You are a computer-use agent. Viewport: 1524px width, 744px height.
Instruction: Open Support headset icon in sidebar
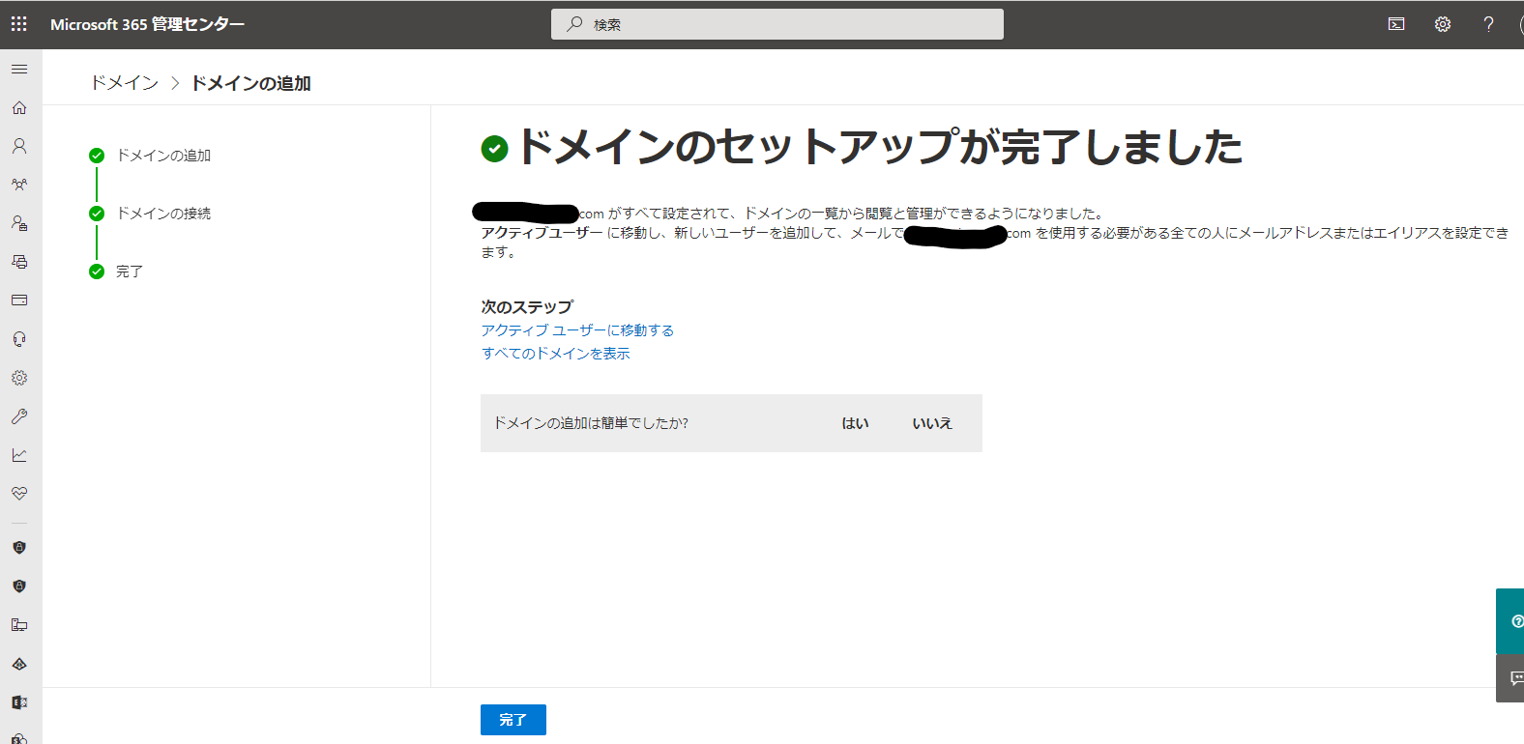[19, 339]
